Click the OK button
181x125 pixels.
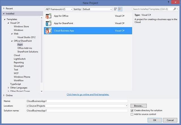click(x=155, y=120)
